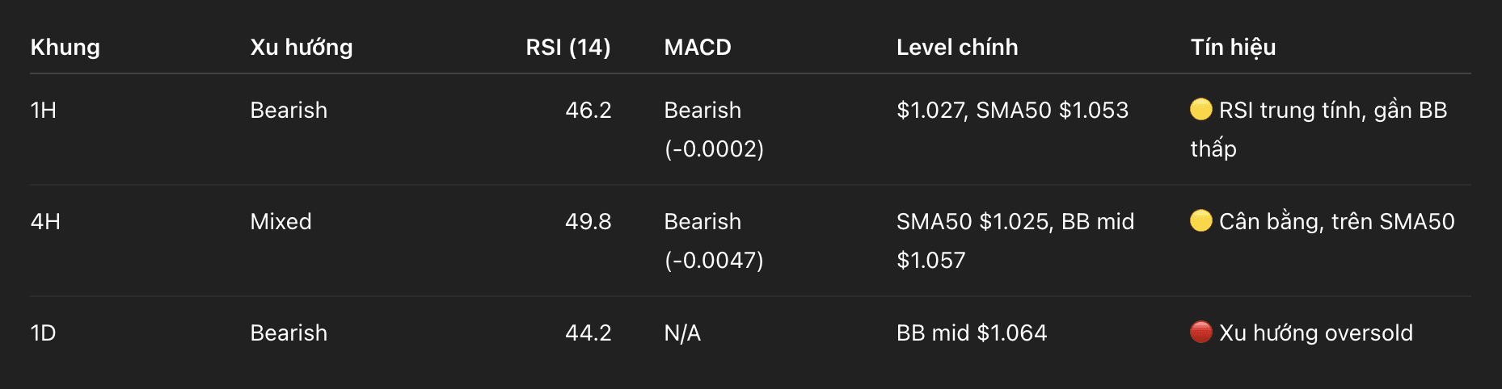Select the MACD column header
The image size is (1502, 389).
[698, 47]
